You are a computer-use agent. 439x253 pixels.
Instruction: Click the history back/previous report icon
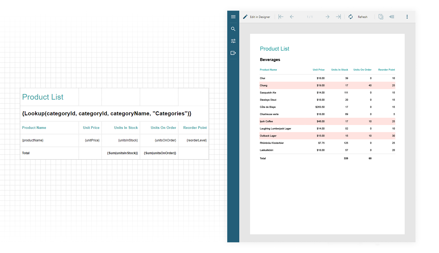coord(392,17)
